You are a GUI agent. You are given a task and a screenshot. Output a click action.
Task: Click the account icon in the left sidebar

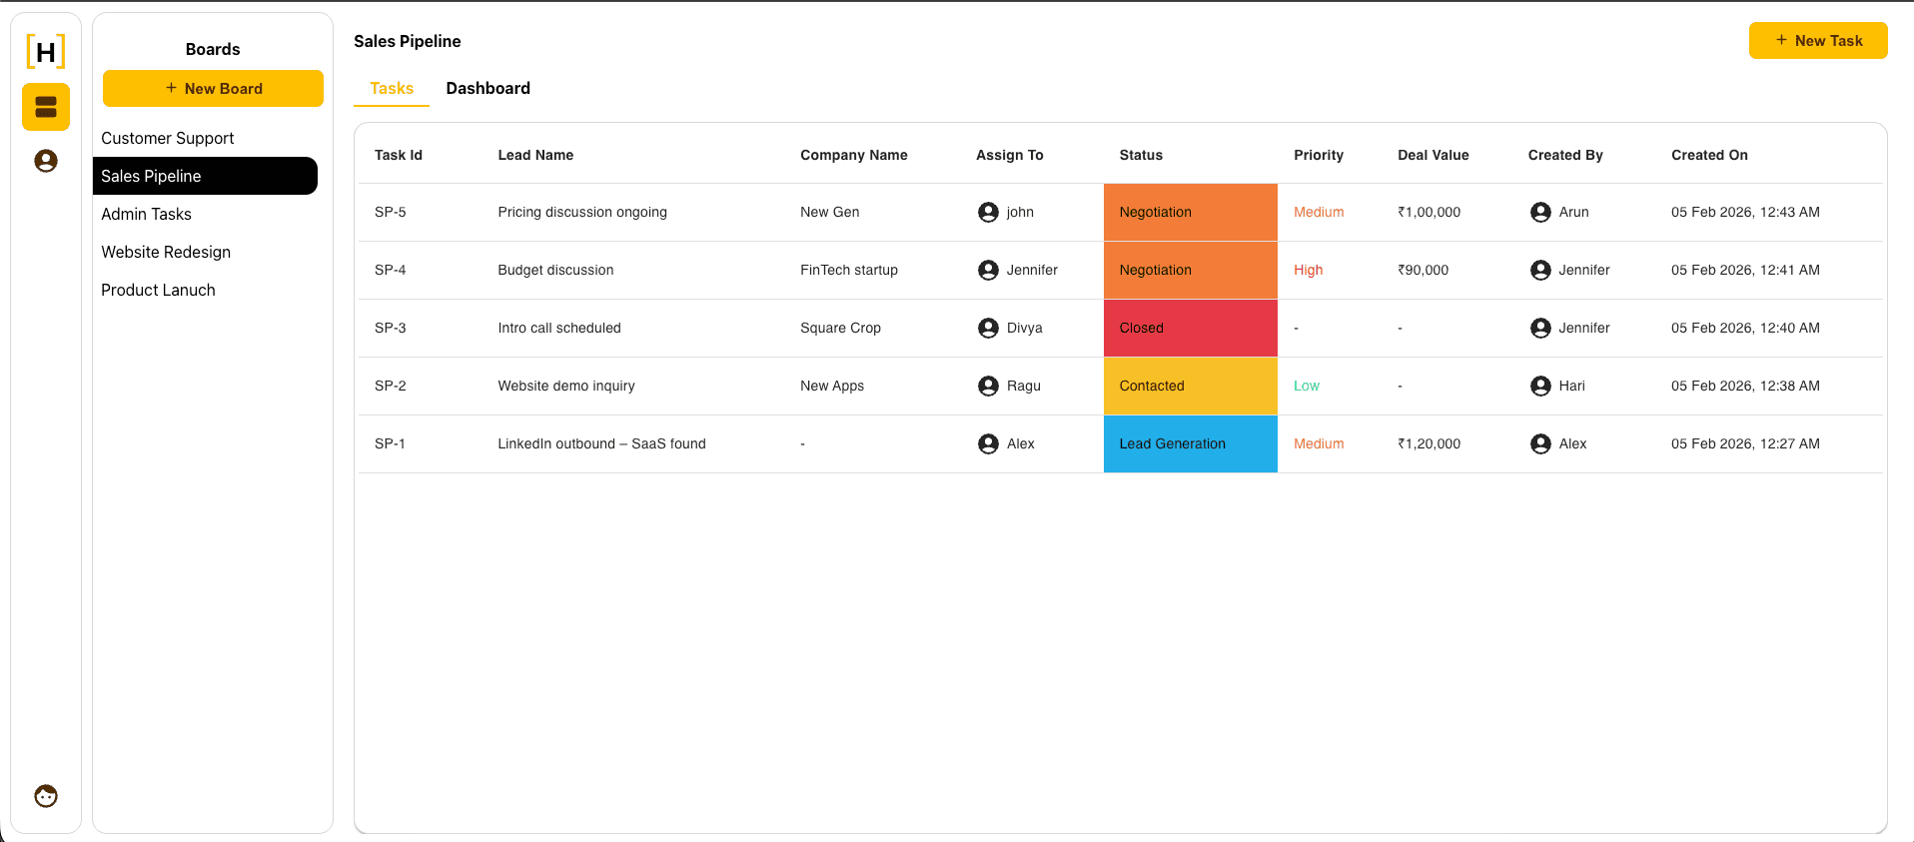click(x=45, y=160)
